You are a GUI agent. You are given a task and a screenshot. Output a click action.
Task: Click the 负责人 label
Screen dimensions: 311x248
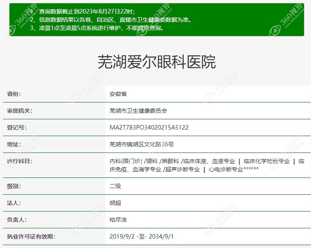[17, 220]
